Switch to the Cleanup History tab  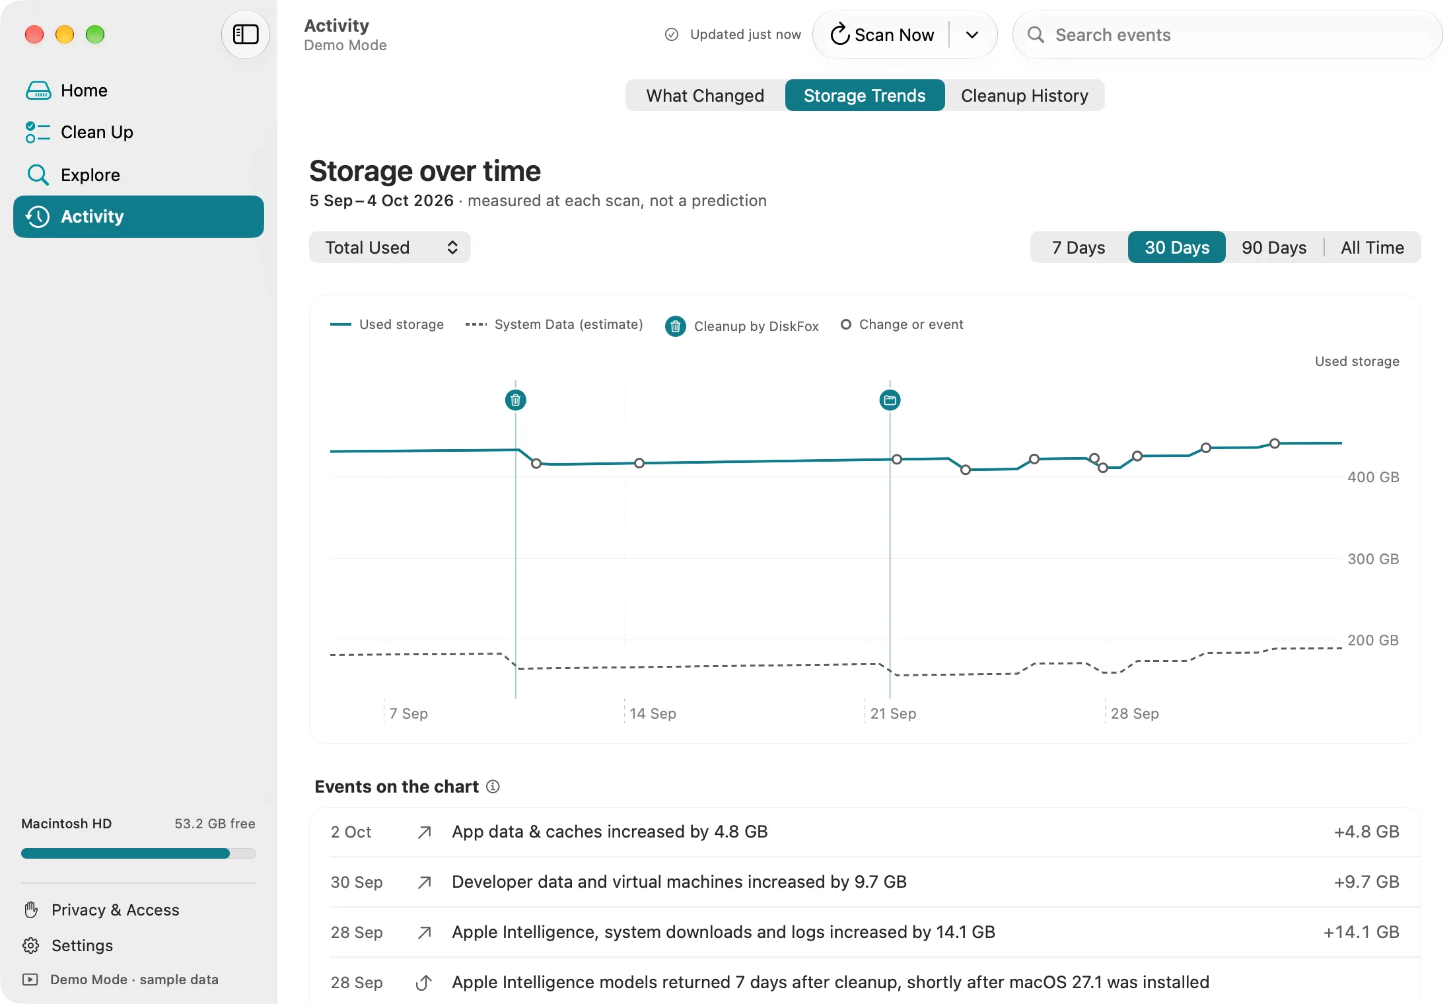[x=1024, y=96]
